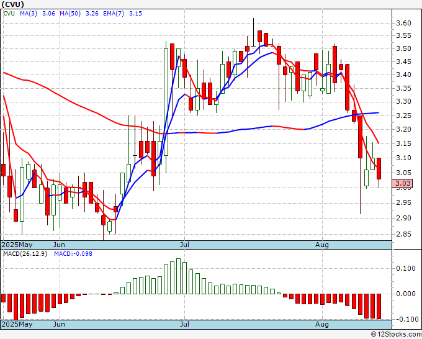Viewport: 422px width, 339px height.
Task: Click the 2.90 price axis label
Action: pos(404,218)
